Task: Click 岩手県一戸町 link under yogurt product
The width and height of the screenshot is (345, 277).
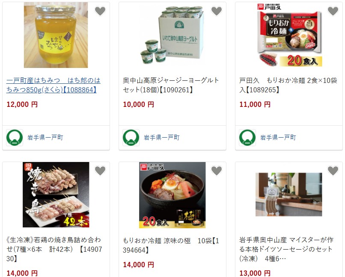Action: [161, 138]
